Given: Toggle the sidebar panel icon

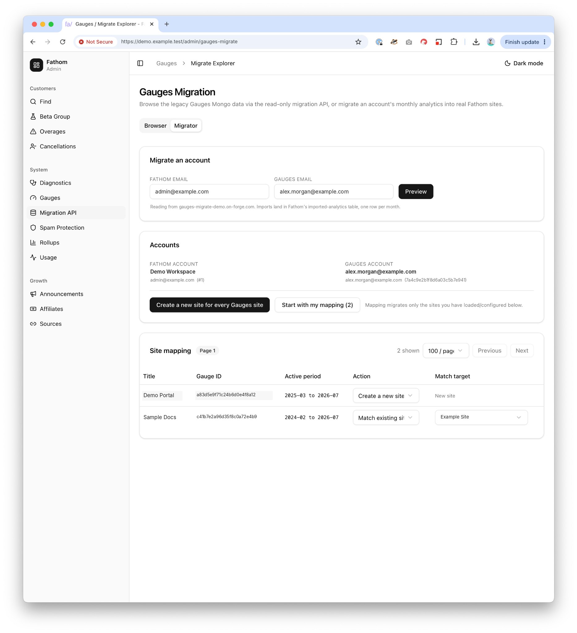Looking at the screenshot, I should point(140,63).
